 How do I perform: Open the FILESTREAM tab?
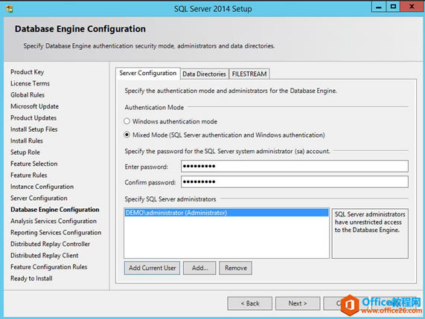[249, 74]
